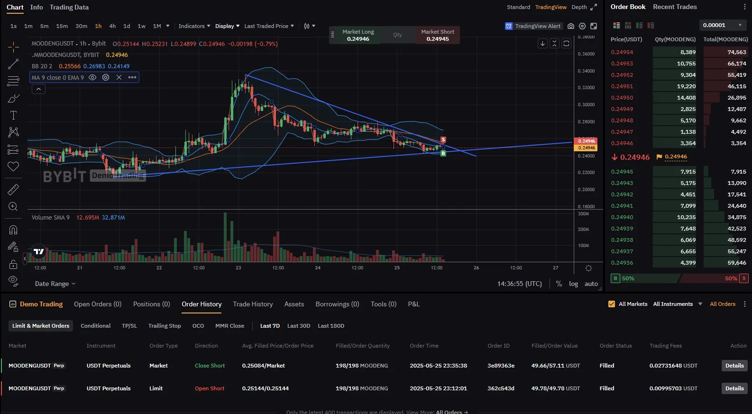Open the Info tab
Viewport: 752px width, 414px height.
pyautogui.click(x=37, y=7)
